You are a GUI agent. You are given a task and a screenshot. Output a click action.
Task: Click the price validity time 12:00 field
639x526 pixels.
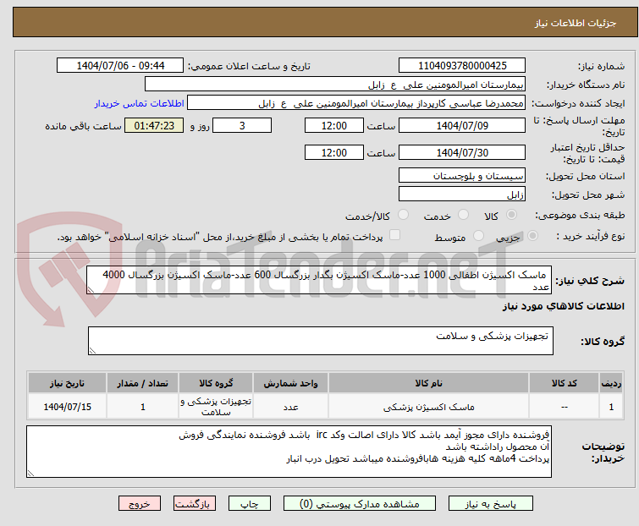click(334, 153)
